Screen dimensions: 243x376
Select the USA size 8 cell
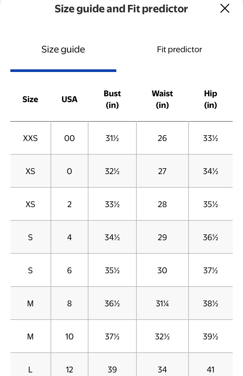click(x=69, y=304)
